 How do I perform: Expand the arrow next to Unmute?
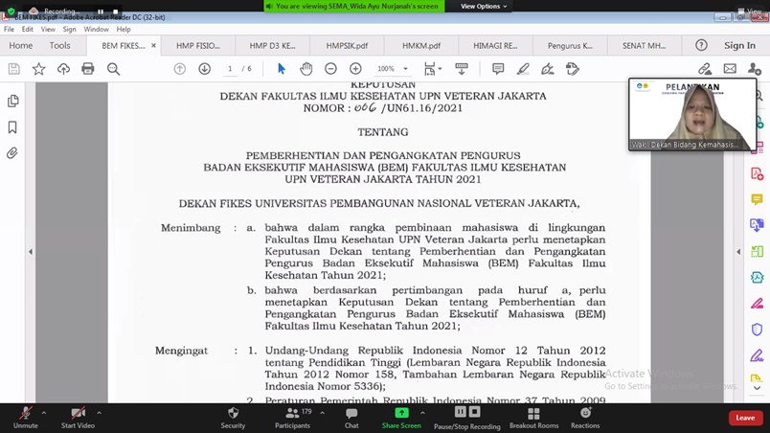click(x=44, y=412)
